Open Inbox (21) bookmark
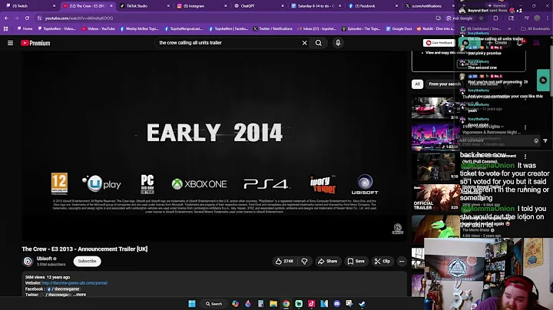 coord(316,28)
